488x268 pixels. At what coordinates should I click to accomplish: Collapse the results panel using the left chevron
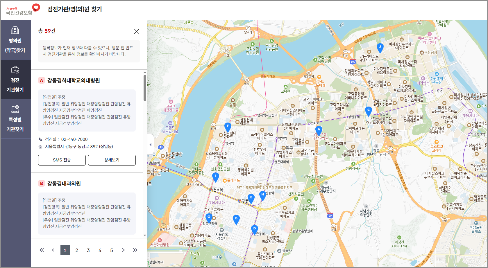[x=151, y=144]
